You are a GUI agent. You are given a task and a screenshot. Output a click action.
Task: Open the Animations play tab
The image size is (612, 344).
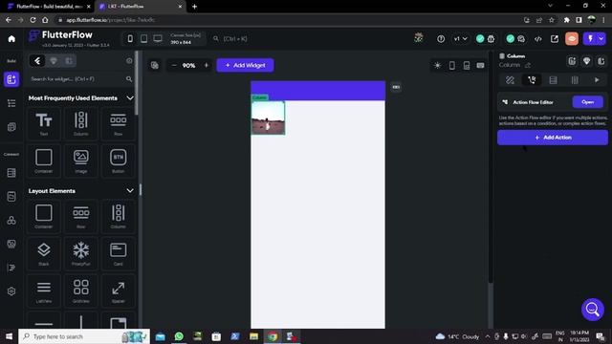[x=597, y=80]
